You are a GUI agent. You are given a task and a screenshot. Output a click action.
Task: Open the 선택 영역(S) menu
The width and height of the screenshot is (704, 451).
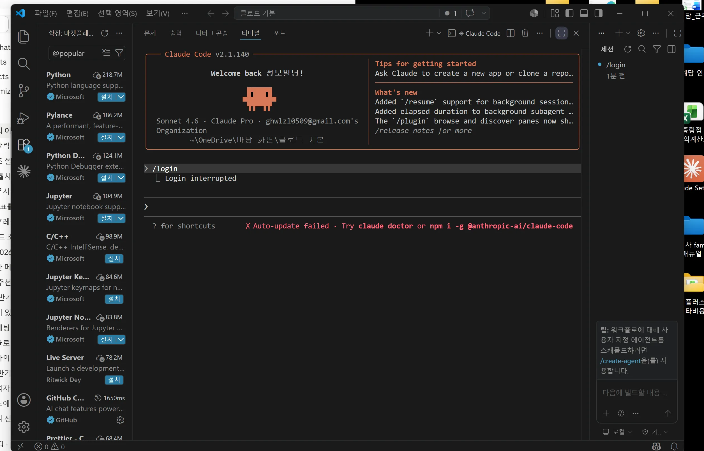point(117,13)
